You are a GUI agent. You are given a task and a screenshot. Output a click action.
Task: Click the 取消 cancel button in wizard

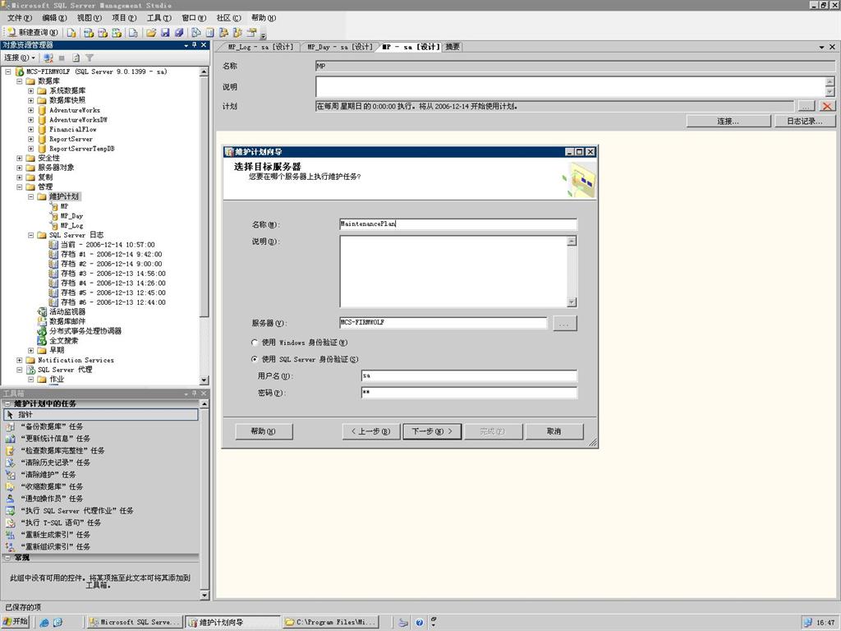click(554, 431)
